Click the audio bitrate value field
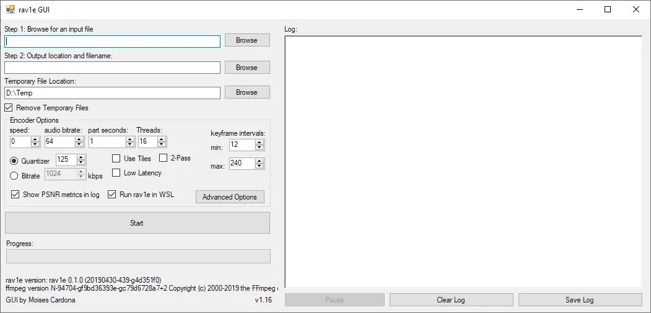Image resolution: width=651 pixels, height=313 pixels. click(x=59, y=142)
